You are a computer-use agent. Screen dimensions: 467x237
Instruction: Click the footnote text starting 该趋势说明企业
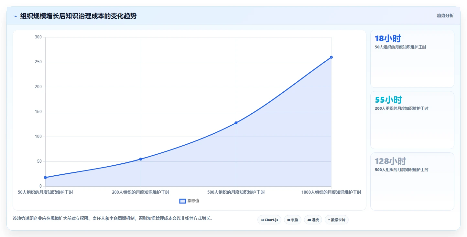pyautogui.click(x=113, y=219)
